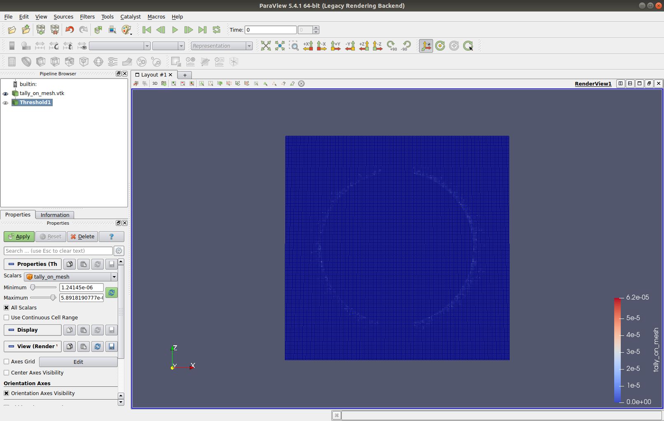
Task: Open the Filters menu
Action: (x=87, y=17)
